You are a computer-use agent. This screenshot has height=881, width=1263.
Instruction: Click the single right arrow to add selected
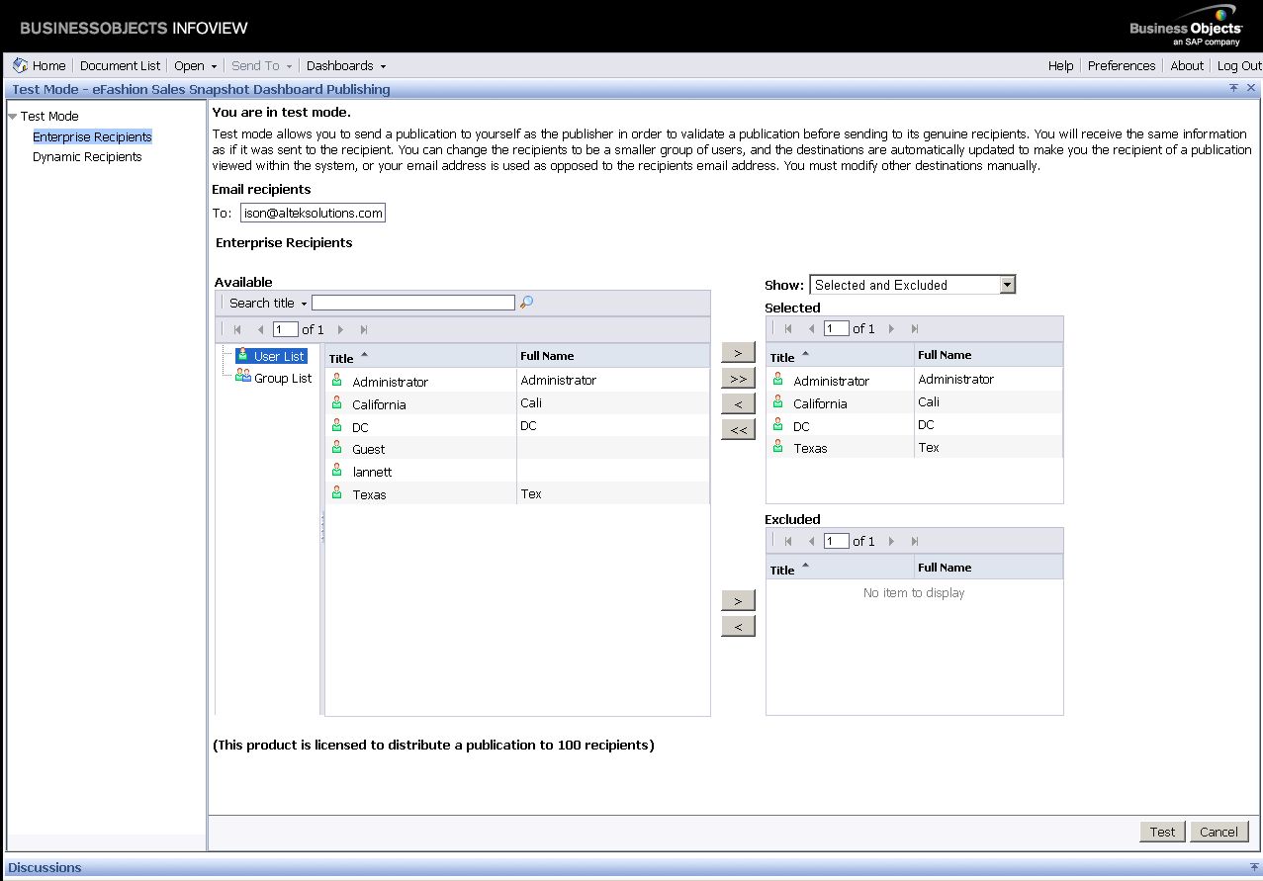pyautogui.click(x=738, y=353)
